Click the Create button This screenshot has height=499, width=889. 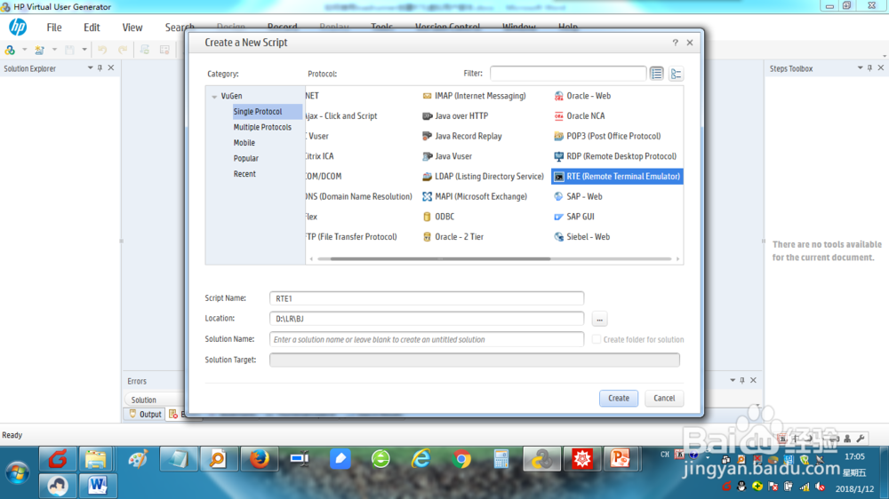coord(619,398)
